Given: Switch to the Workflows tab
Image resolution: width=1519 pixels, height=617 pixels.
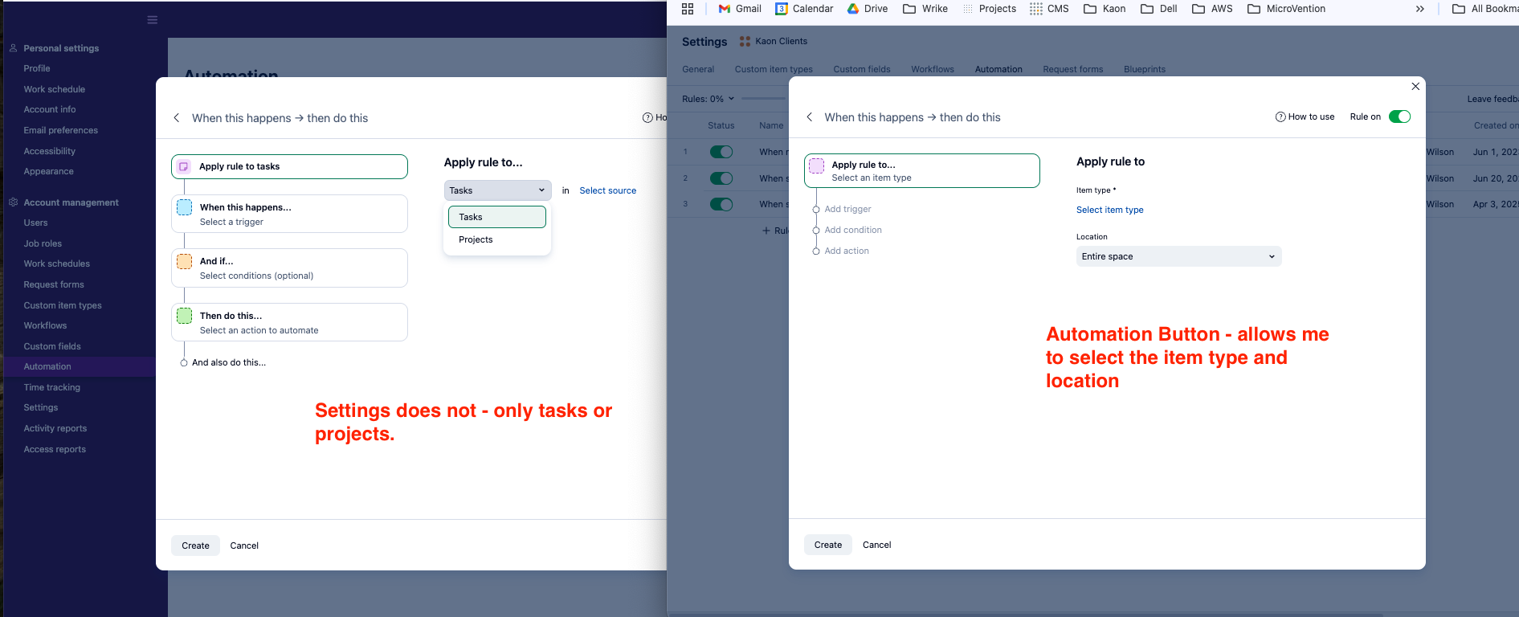Looking at the screenshot, I should (x=933, y=69).
